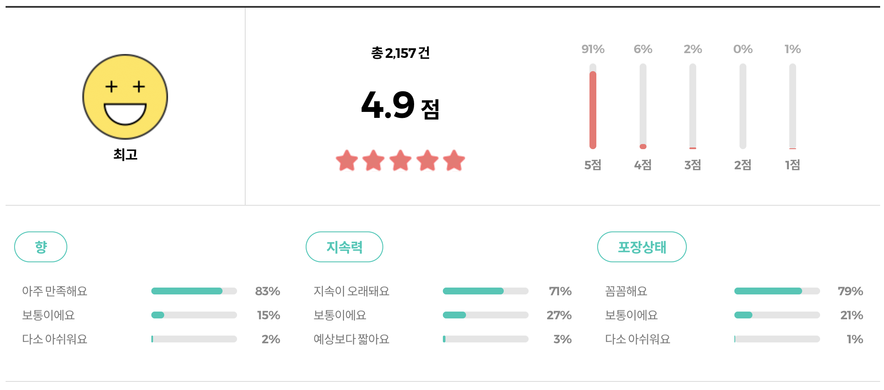This screenshot has height=390, width=884.
Task: Click the 아주 만족해요 response label
Action: tap(55, 291)
